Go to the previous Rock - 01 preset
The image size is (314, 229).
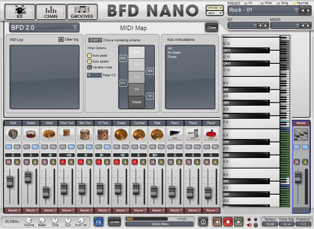pos(303,10)
